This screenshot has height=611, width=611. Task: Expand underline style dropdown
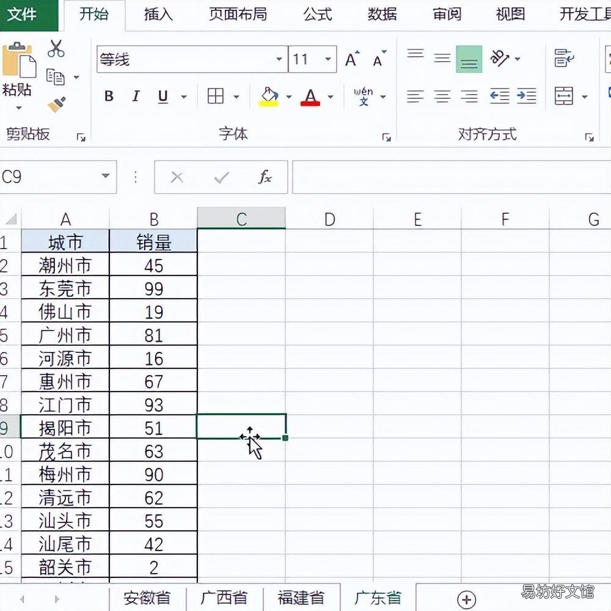[x=184, y=97]
